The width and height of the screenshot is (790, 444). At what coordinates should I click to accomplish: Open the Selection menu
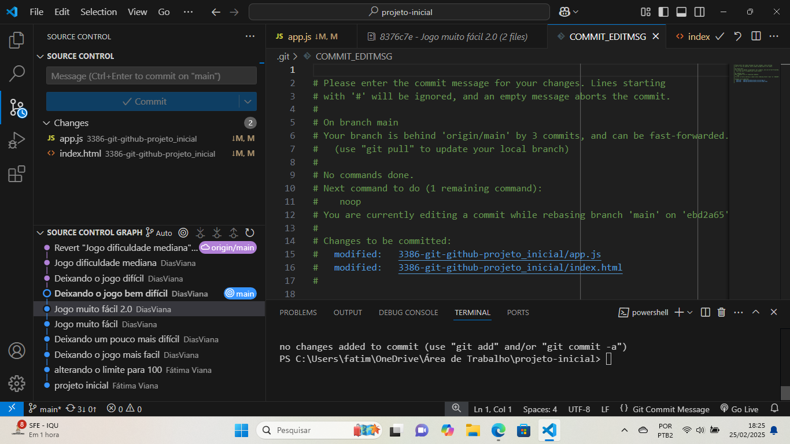click(98, 12)
